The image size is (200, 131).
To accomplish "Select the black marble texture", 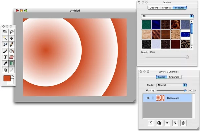I will (146, 44).
